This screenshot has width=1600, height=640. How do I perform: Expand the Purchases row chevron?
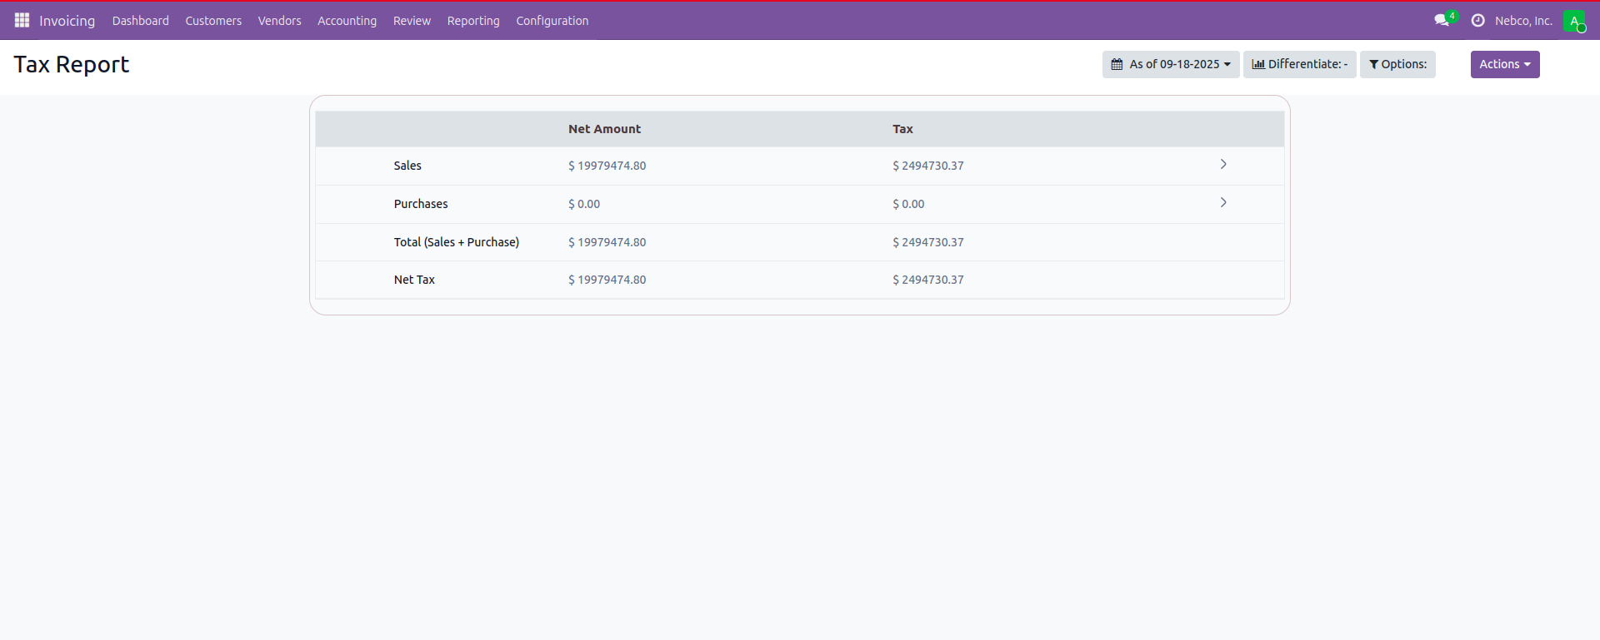tap(1222, 203)
